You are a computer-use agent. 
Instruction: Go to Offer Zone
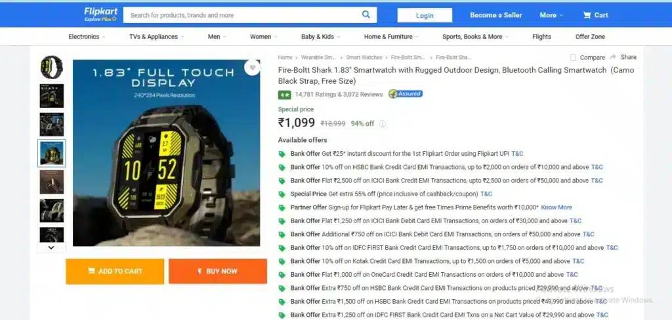coord(590,37)
